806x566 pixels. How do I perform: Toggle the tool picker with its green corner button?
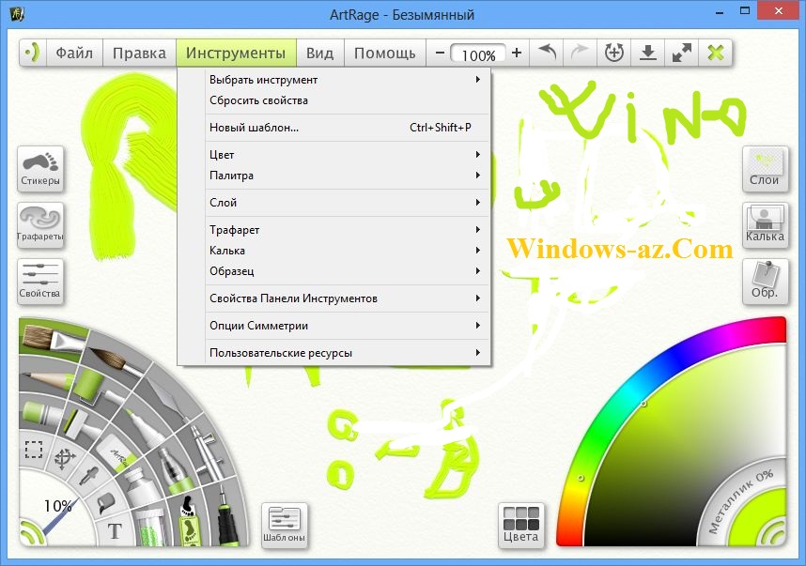(x=31, y=532)
